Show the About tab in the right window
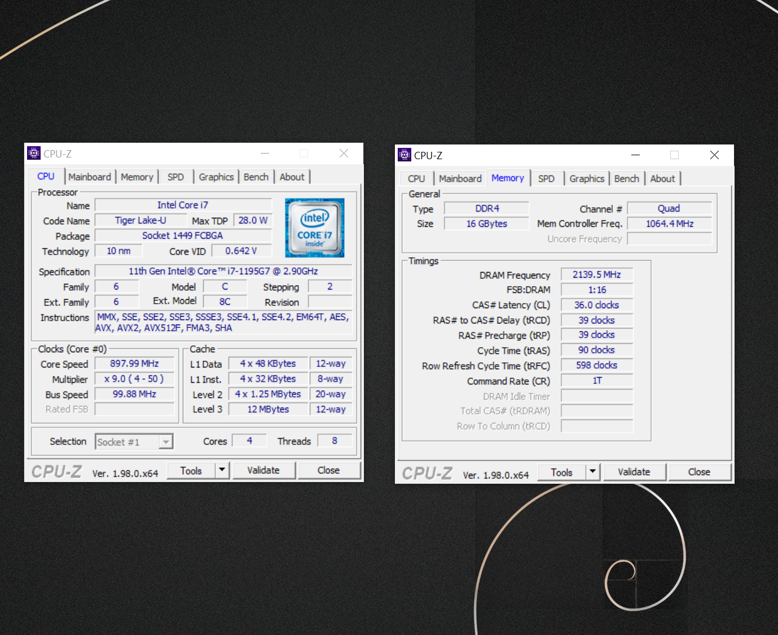The height and width of the screenshot is (635, 778). tap(663, 178)
